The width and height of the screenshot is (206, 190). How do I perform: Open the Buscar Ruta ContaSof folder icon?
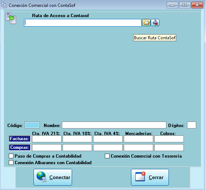pos(146,23)
